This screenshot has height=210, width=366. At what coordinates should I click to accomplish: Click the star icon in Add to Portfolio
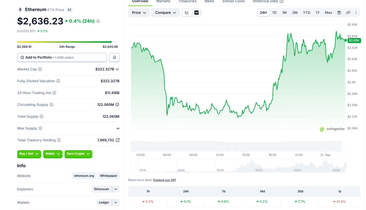point(22,57)
